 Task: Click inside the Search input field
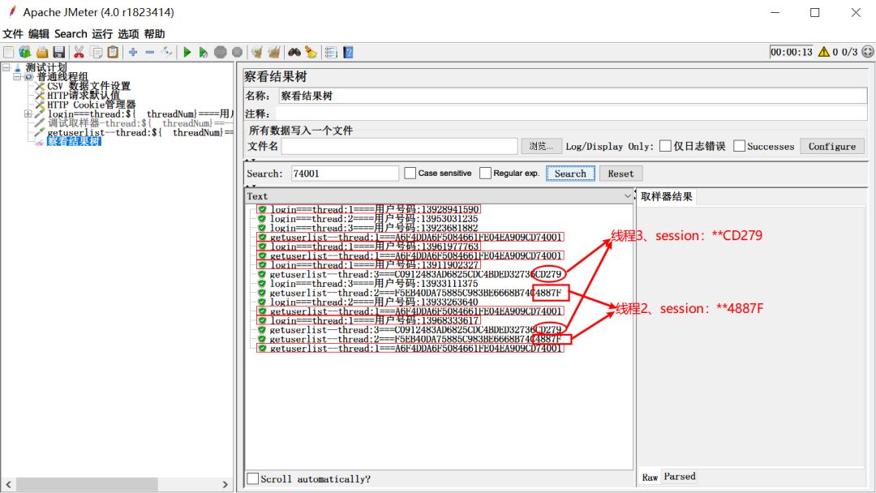tap(344, 173)
